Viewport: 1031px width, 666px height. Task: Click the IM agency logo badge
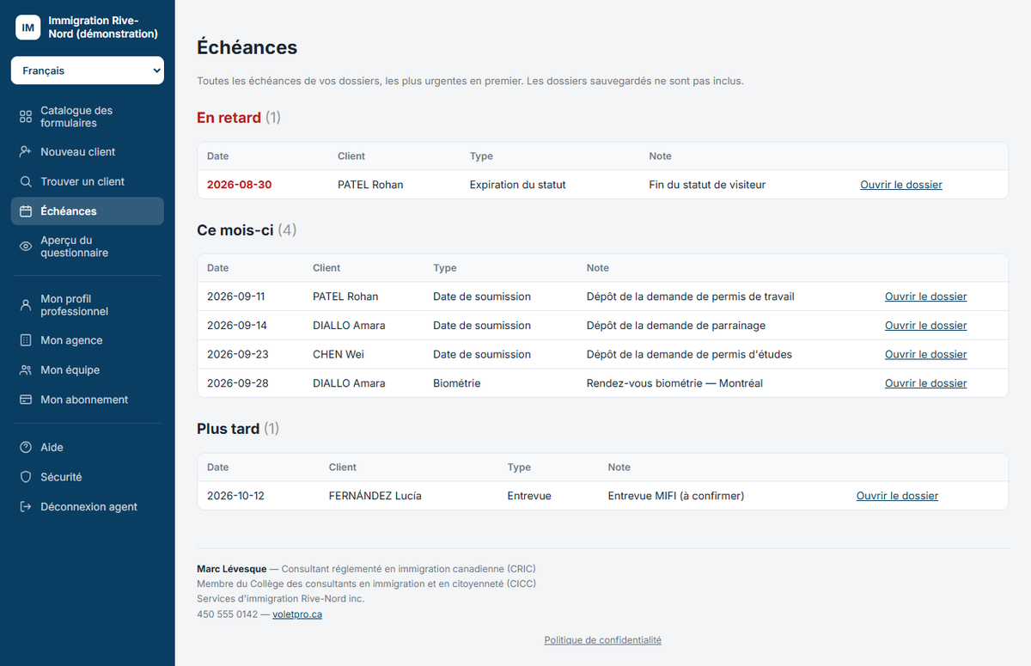[28, 27]
